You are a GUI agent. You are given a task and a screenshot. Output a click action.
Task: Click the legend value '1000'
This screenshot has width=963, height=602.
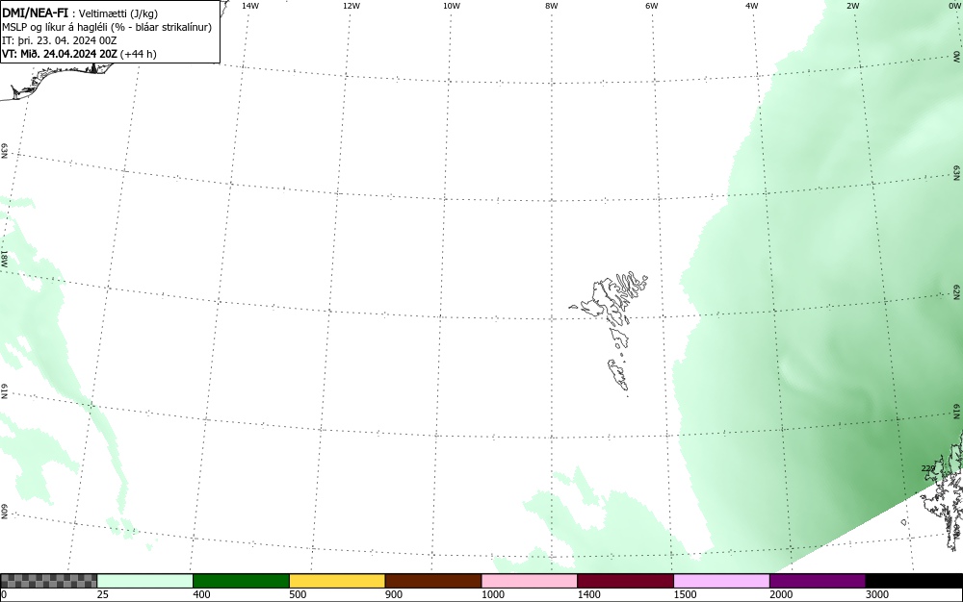pyautogui.click(x=493, y=594)
